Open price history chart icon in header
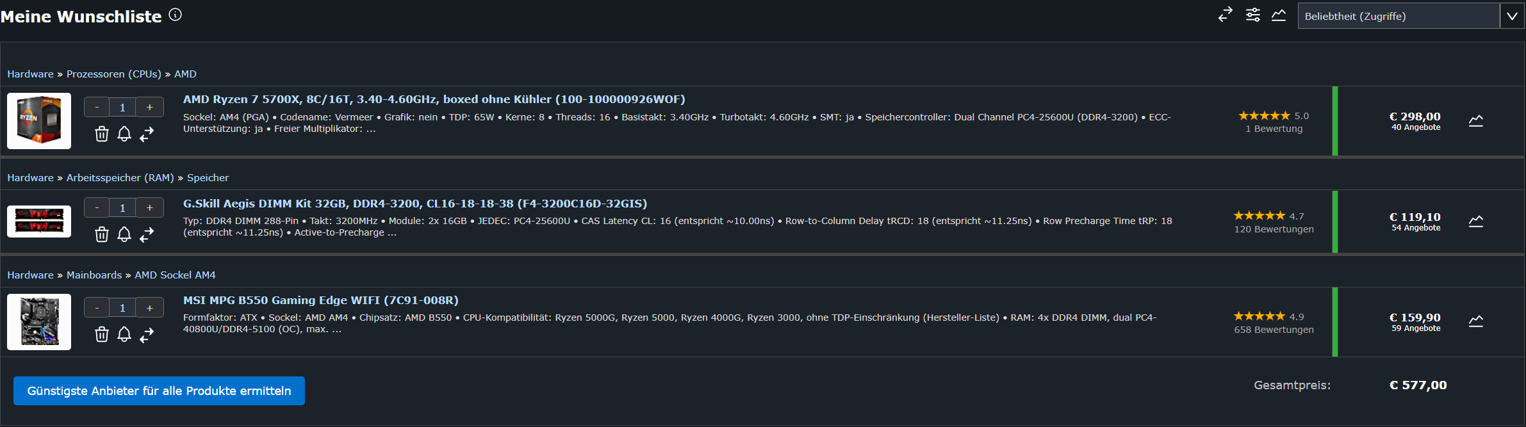The height and width of the screenshot is (427, 1526). click(1279, 15)
